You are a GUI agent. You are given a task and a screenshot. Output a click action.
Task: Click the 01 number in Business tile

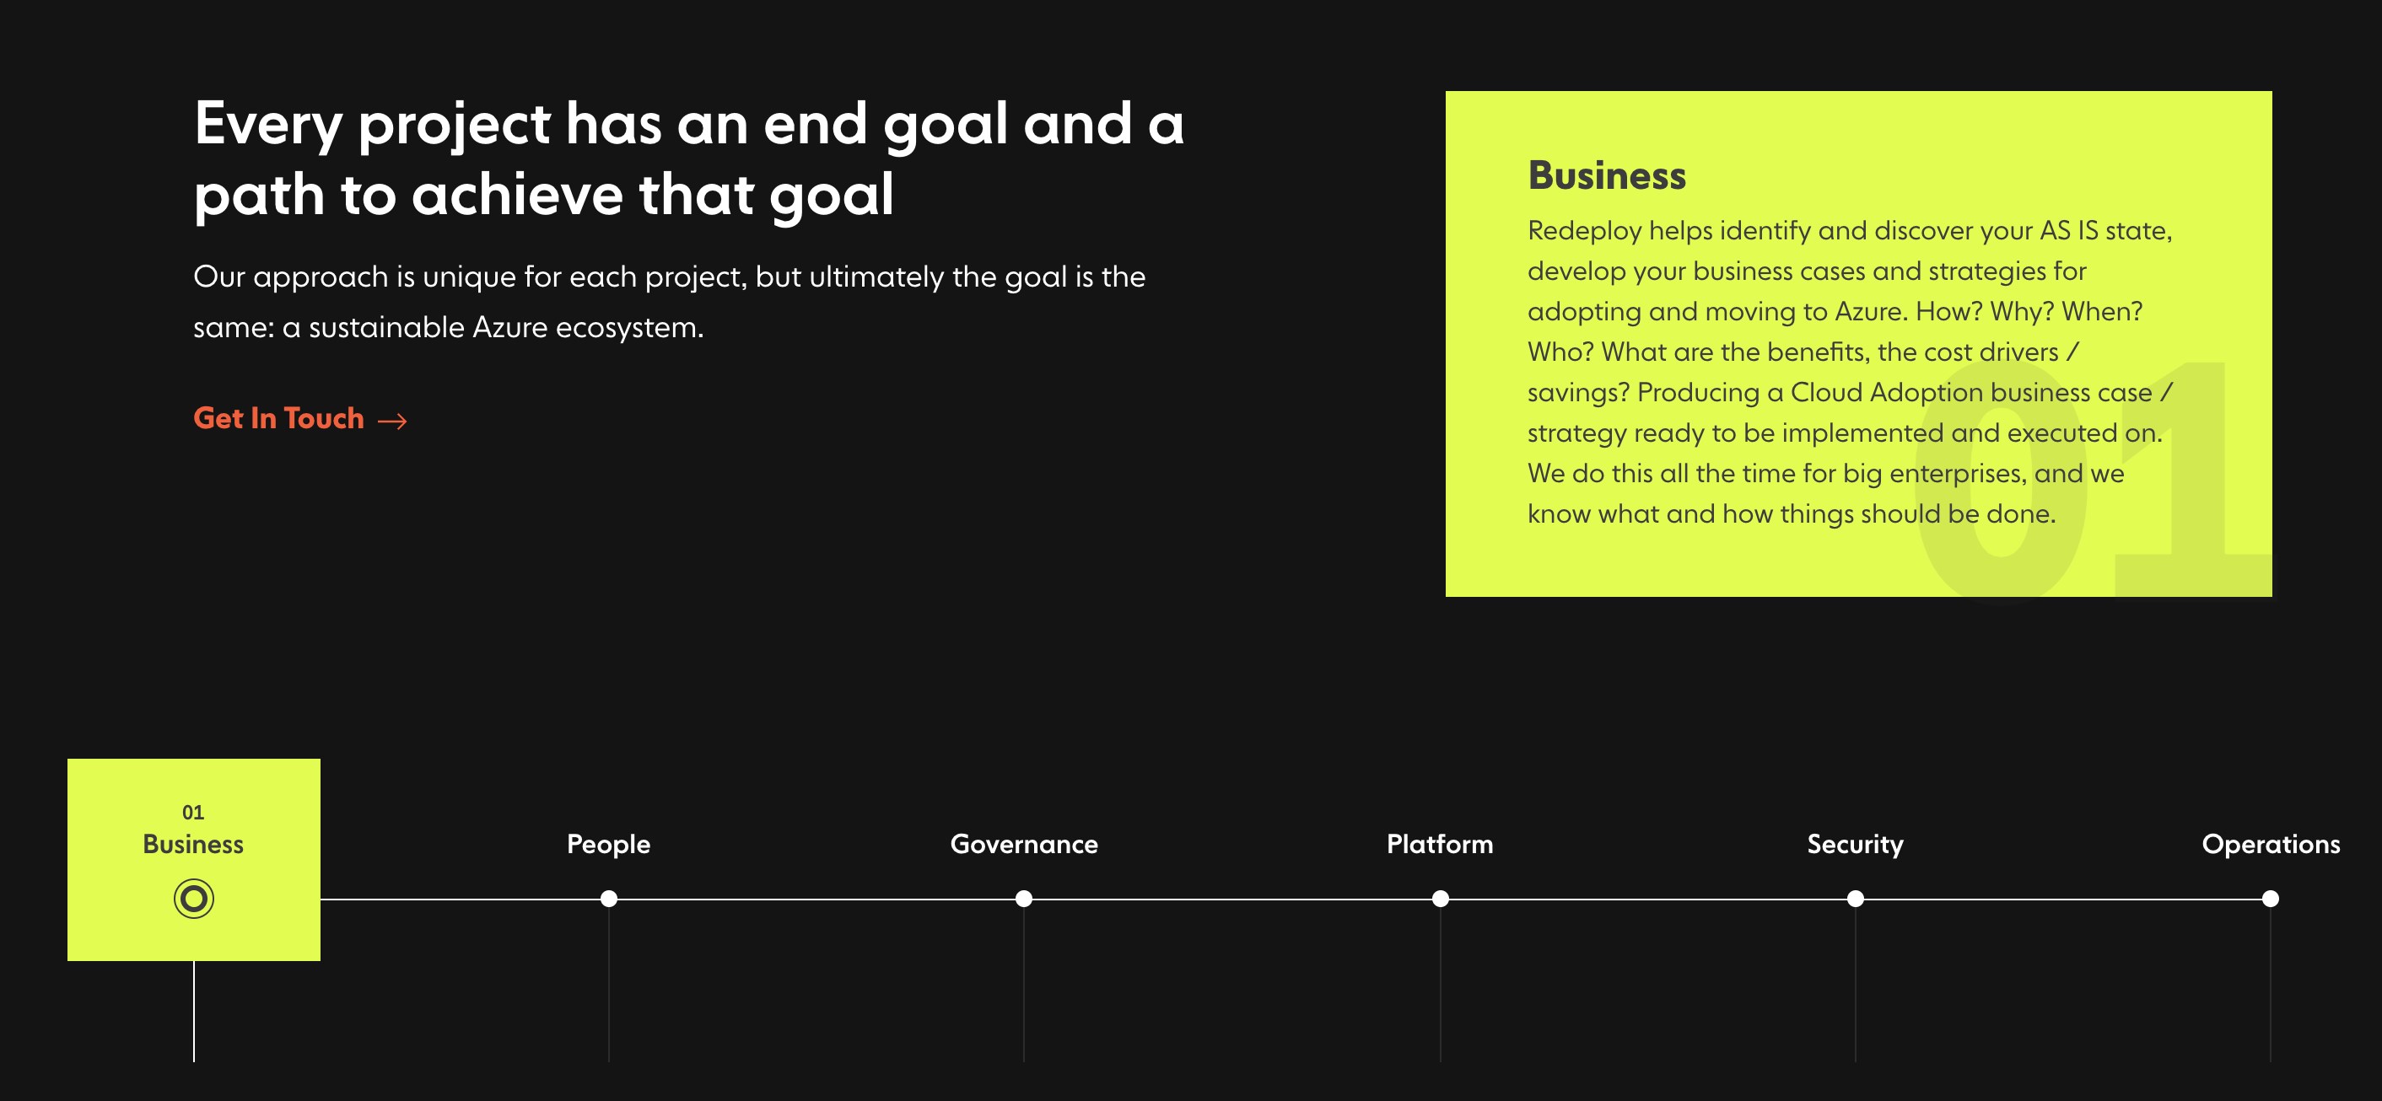click(x=193, y=813)
